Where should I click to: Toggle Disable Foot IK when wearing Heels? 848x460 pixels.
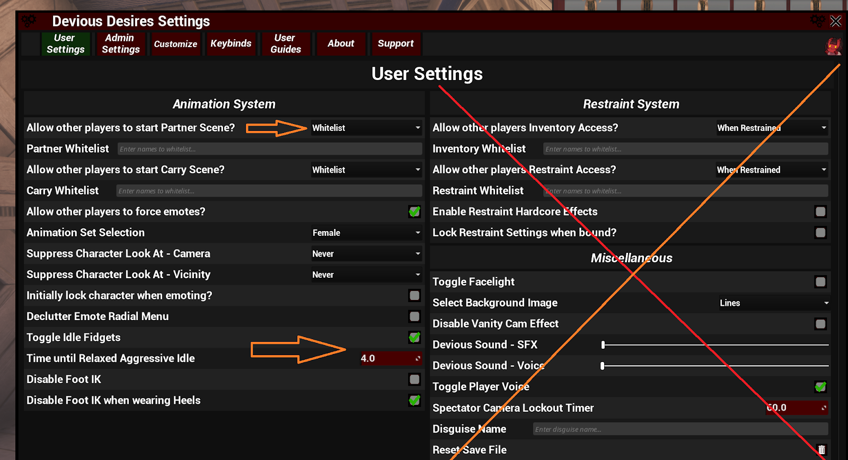point(414,400)
